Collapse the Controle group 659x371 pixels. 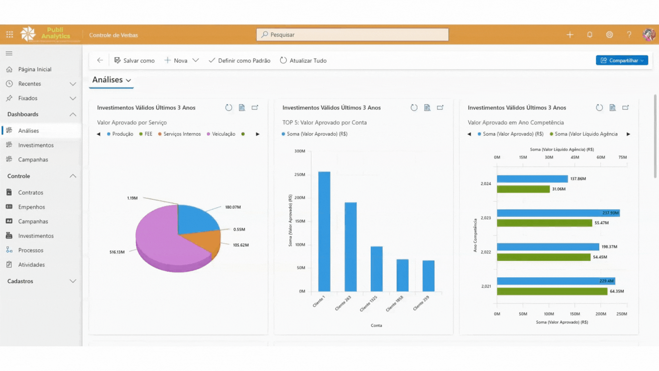pyautogui.click(x=73, y=176)
